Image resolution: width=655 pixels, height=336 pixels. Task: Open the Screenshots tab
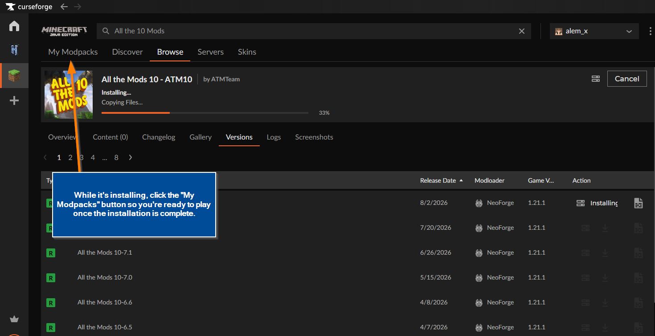[314, 137]
